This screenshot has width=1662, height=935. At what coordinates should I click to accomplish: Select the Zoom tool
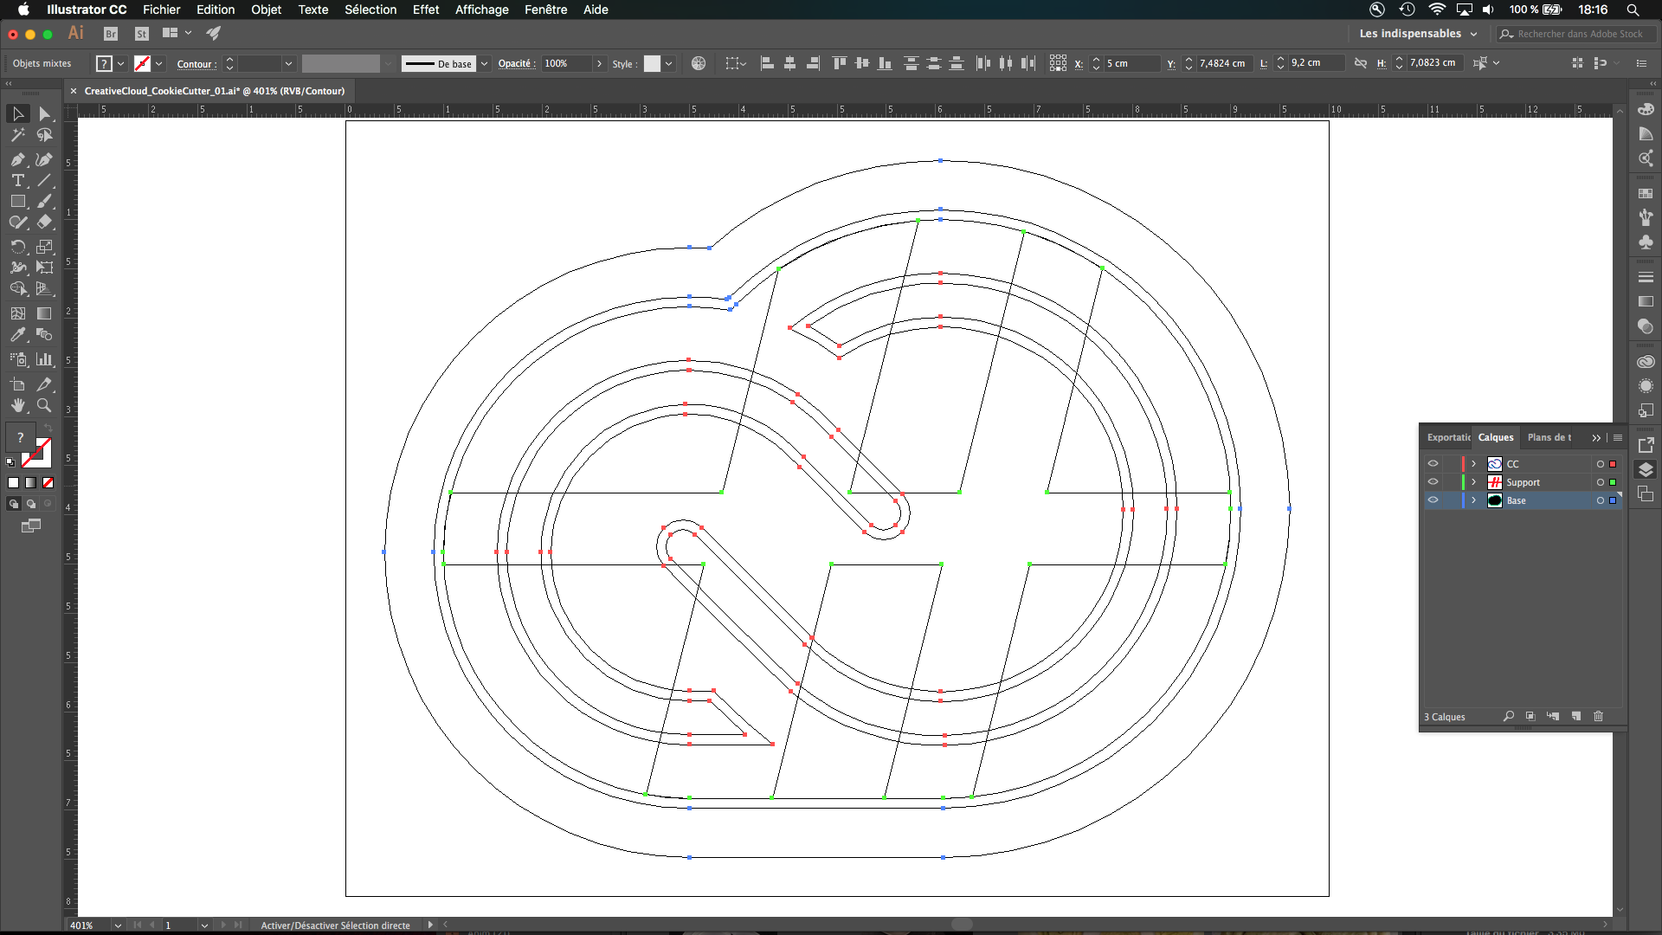coord(45,405)
